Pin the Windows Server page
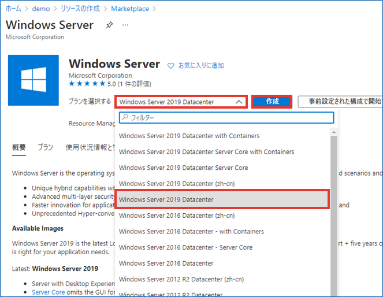Viewport: 383px width, 297px height. click(109, 25)
